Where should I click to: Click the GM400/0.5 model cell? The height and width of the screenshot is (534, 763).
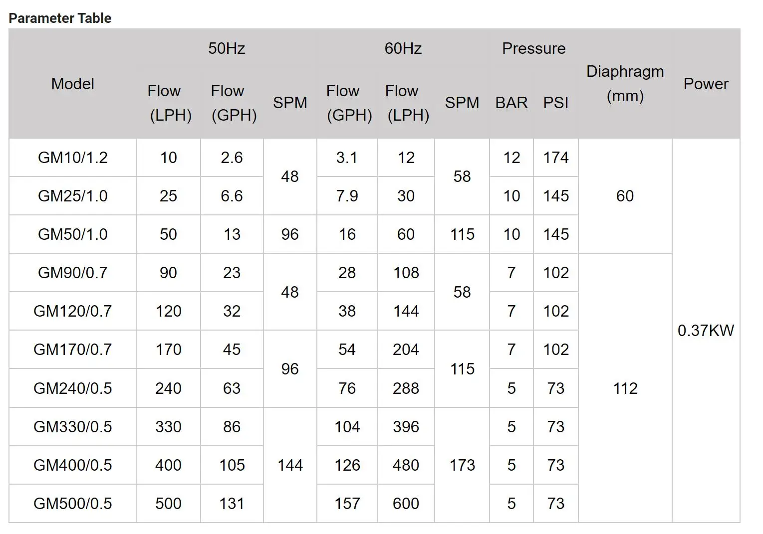click(x=73, y=465)
